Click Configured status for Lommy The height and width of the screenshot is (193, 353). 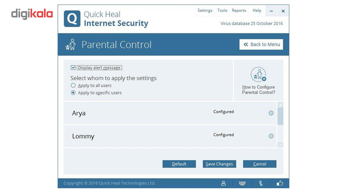click(x=224, y=135)
